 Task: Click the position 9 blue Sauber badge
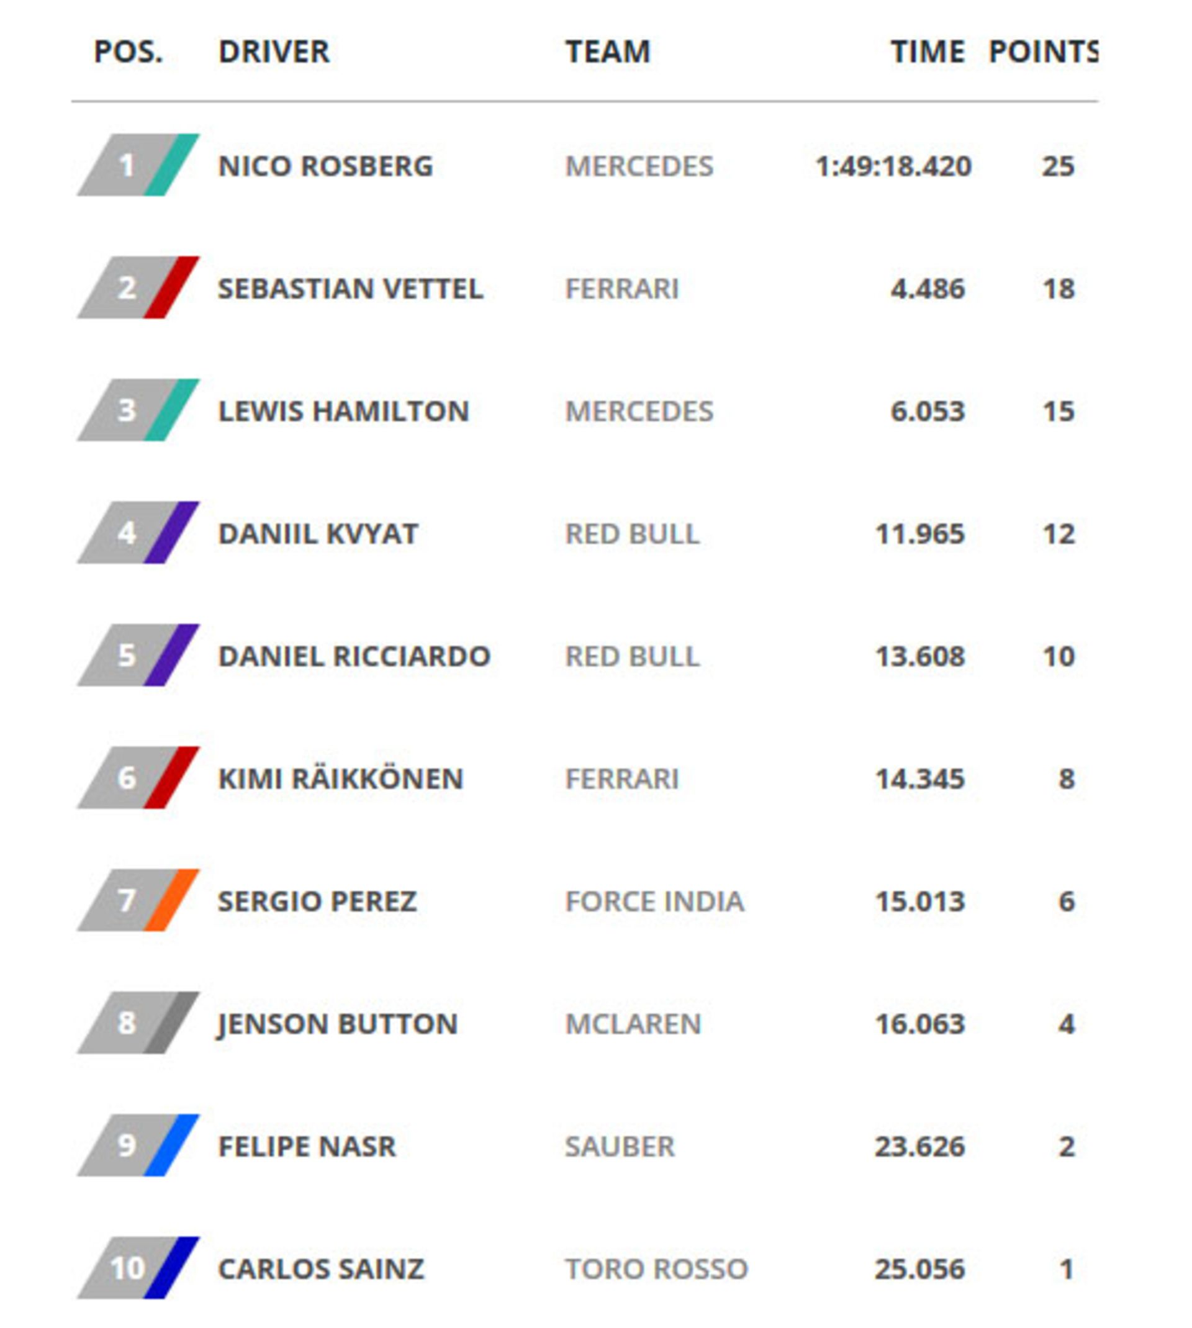click(138, 1145)
